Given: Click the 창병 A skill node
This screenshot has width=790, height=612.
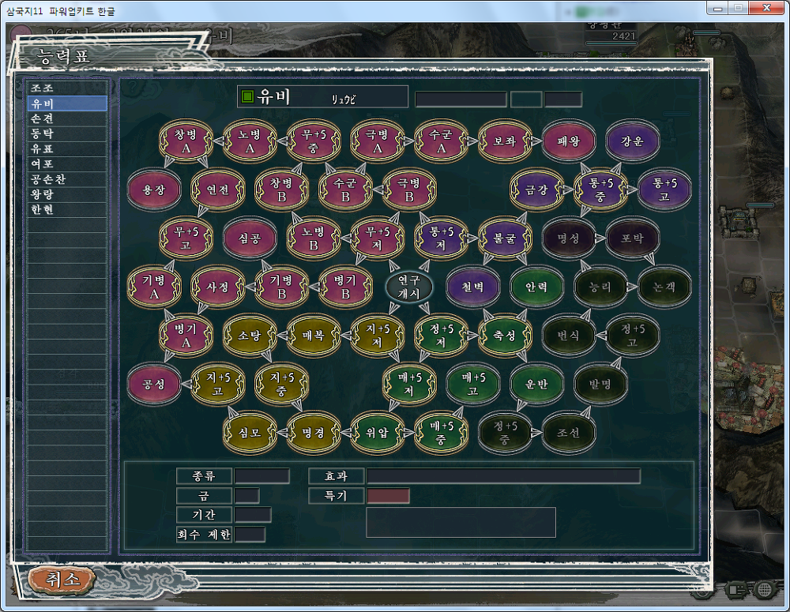Looking at the screenshot, I should [x=186, y=141].
